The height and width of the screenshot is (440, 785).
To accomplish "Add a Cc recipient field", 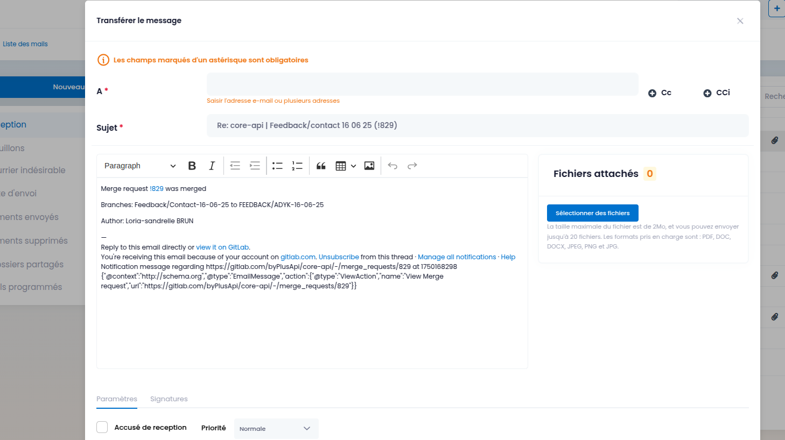I will (660, 93).
